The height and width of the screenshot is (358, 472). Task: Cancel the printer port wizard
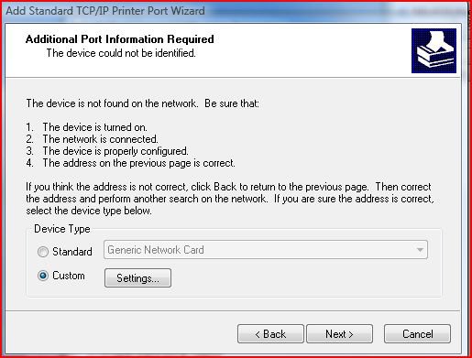pos(417,334)
